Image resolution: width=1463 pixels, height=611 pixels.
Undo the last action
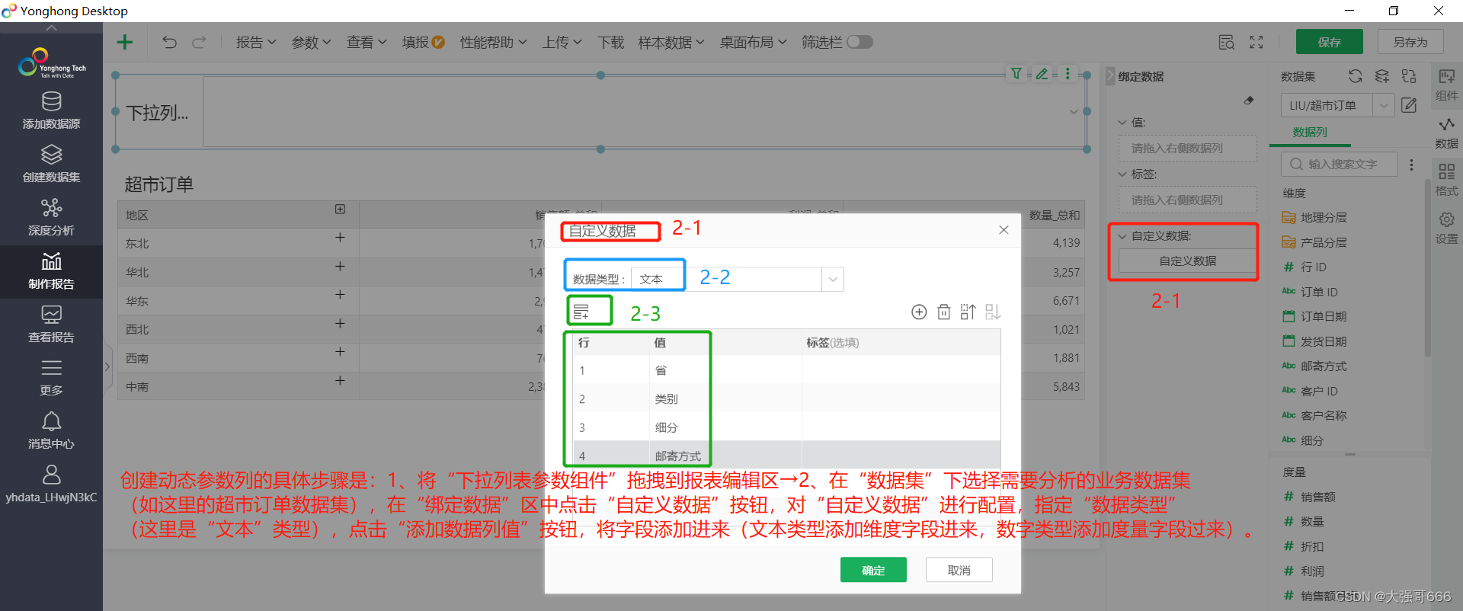click(x=169, y=42)
